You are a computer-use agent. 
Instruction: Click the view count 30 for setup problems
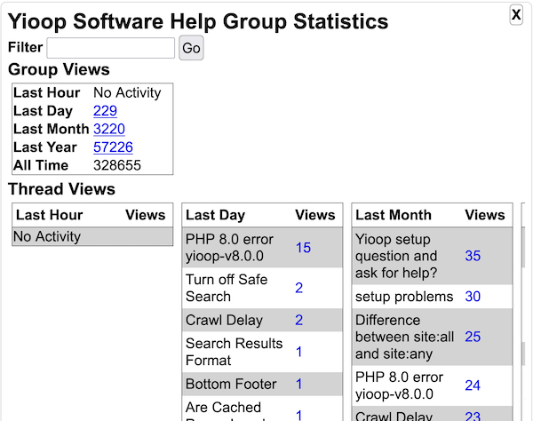[x=473, y=297]
